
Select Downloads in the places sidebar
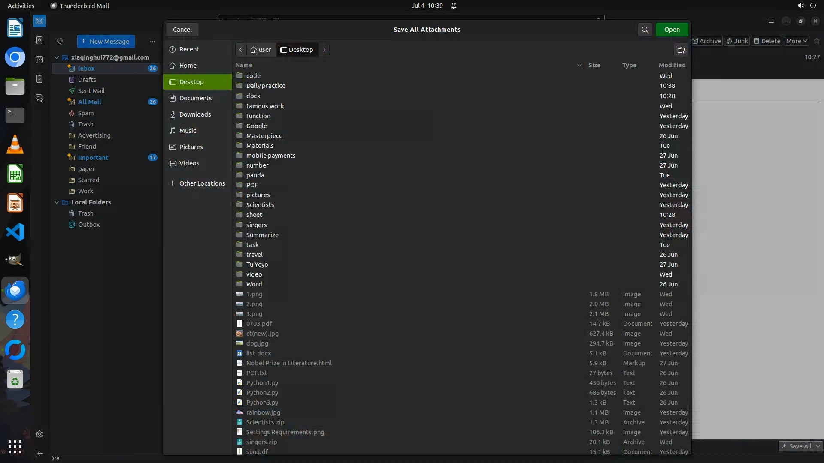pyautogui.click(x=195, y=114)
